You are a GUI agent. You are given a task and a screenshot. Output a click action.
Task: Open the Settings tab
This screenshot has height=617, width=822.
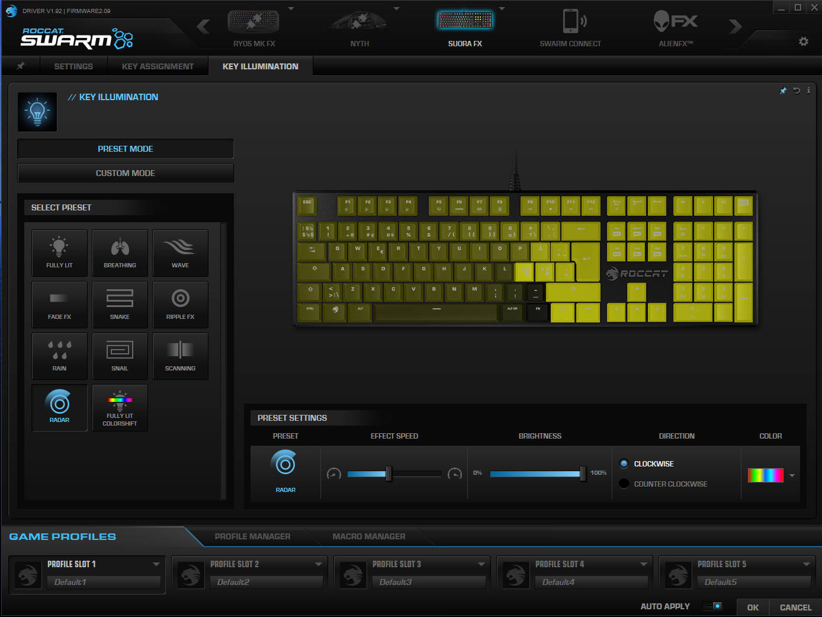click(73, 66)
